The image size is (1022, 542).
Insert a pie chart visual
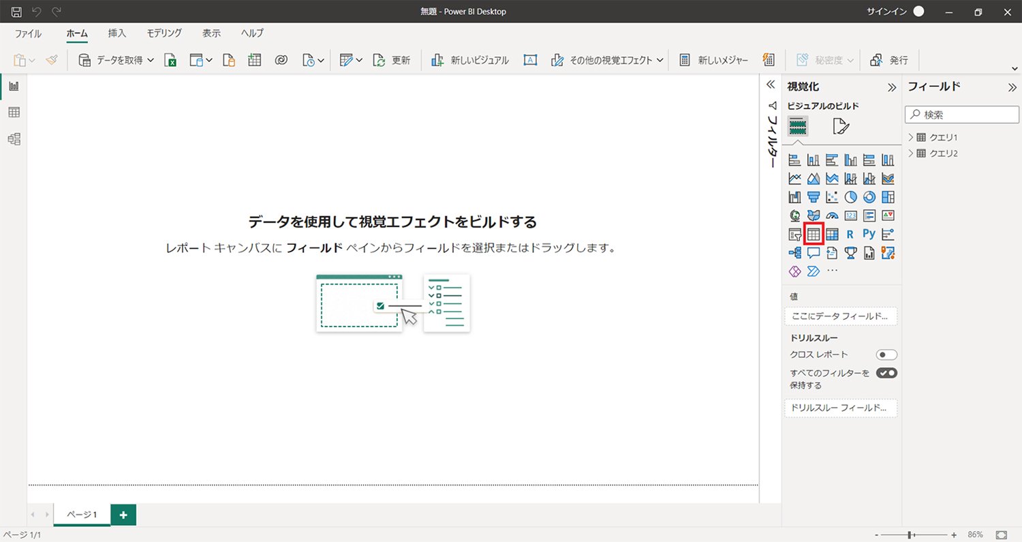click(x=850, y=197)
